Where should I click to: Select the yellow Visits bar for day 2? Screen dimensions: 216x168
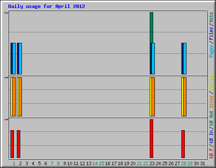(18, 97)
